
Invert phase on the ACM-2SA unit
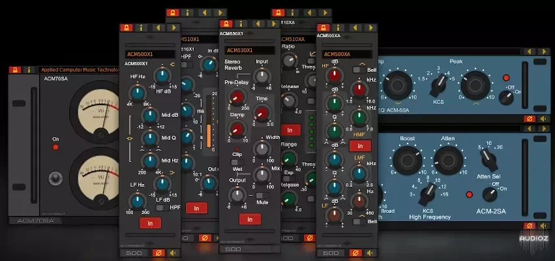pos(529,226)
